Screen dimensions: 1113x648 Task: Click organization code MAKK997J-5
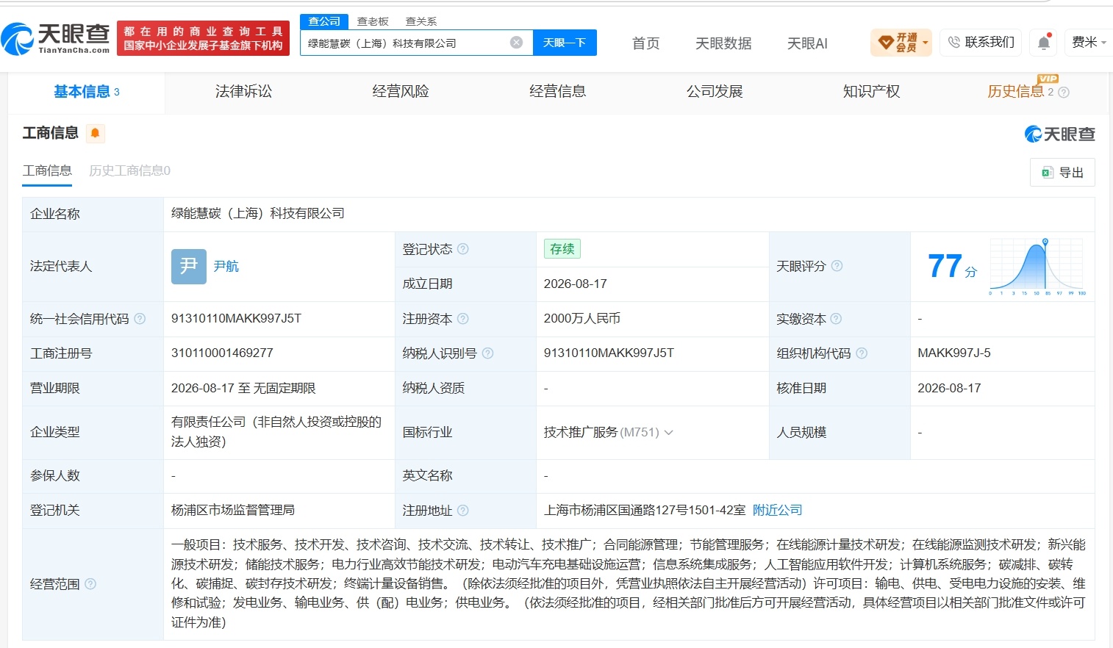pyautogui.click(x=954, y=353)
